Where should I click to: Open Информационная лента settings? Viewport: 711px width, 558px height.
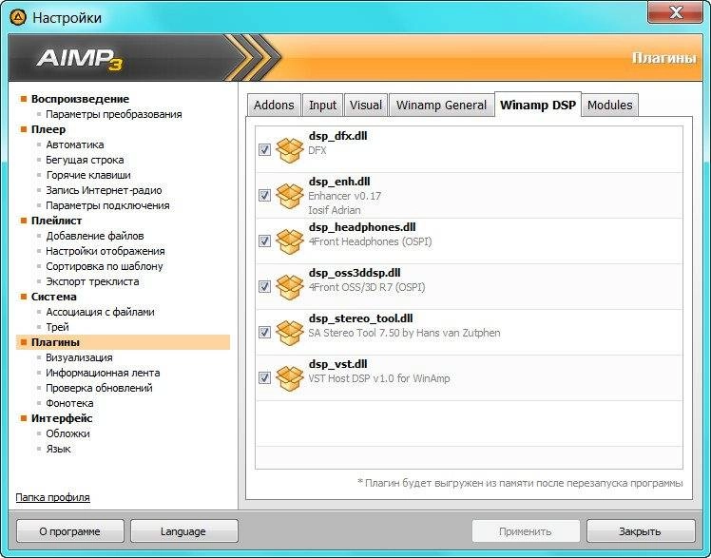coord(103,373)
